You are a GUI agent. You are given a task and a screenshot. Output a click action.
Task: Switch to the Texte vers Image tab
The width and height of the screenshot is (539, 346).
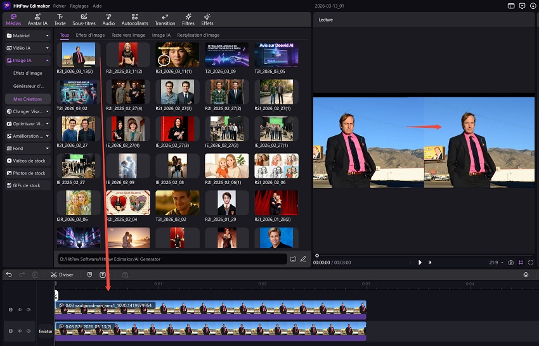click(x=128, y=35)
